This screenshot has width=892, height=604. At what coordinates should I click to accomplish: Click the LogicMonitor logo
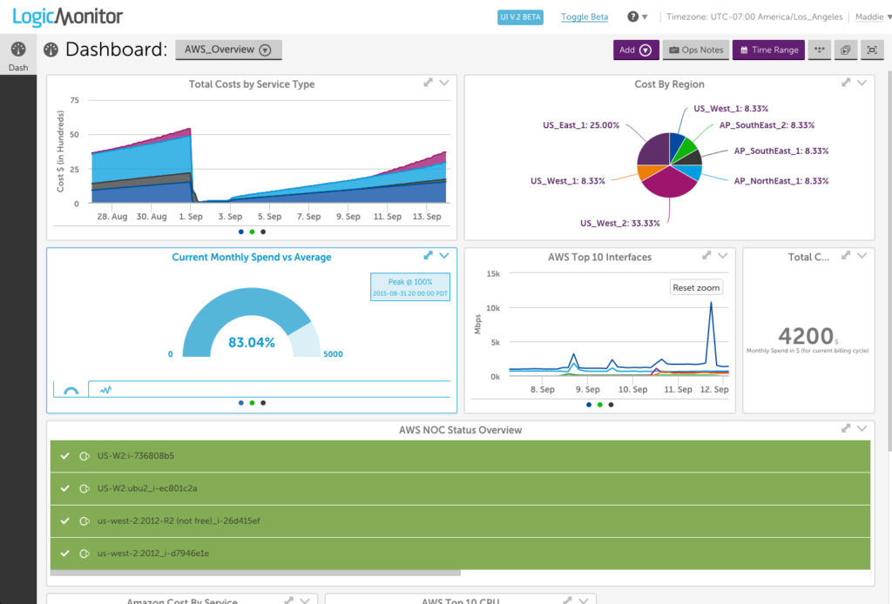point(67,16)
